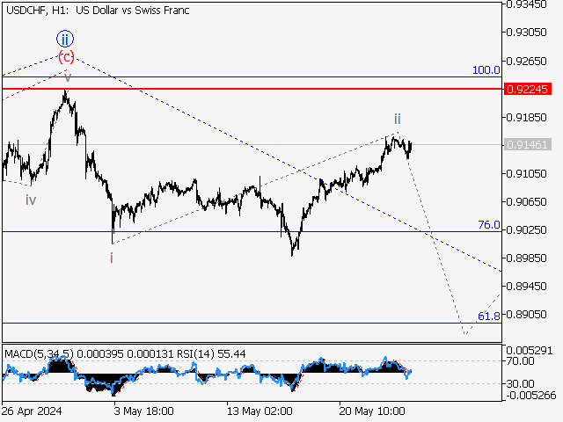Click the '20 May 10:00' time label

[x=372, y=411]
